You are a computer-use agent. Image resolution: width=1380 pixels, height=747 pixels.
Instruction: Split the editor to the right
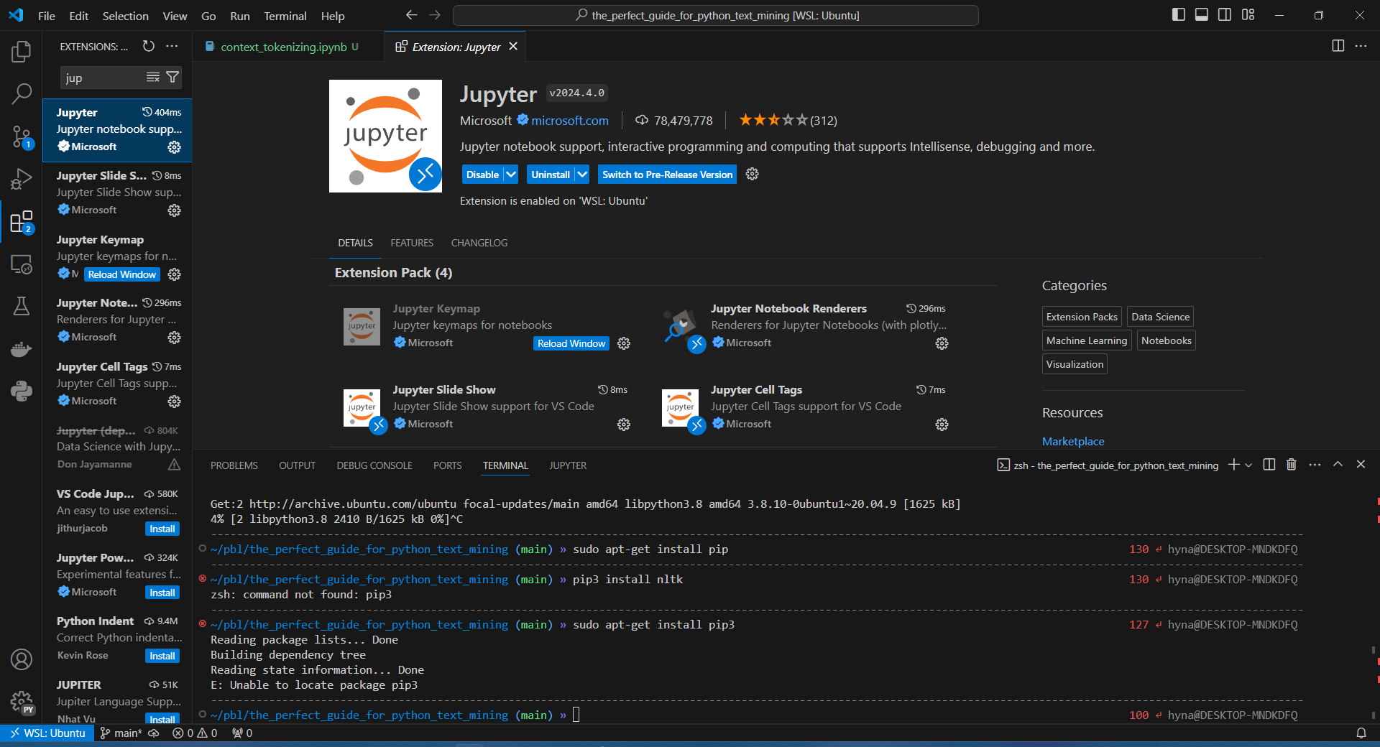point(1338,46)
